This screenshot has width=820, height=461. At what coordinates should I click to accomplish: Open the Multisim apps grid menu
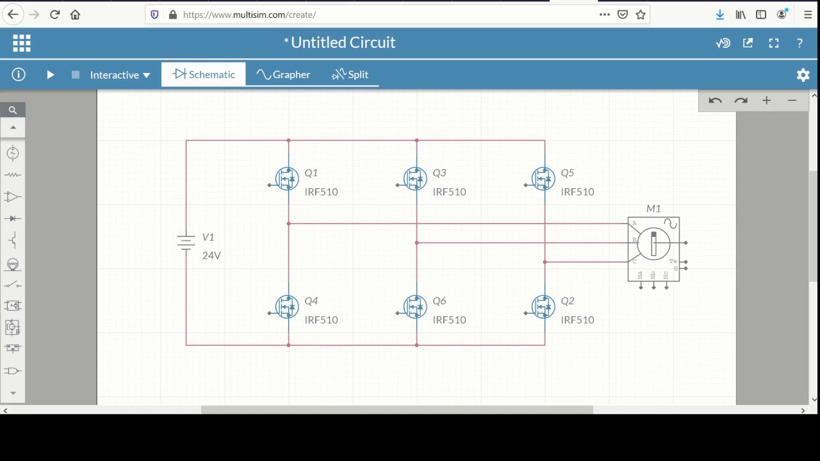[22, 43]
